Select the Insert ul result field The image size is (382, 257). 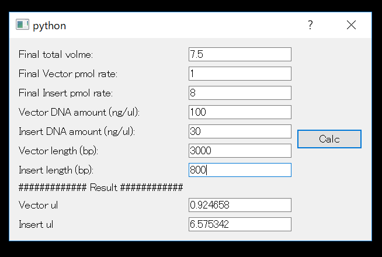[239, 224]
